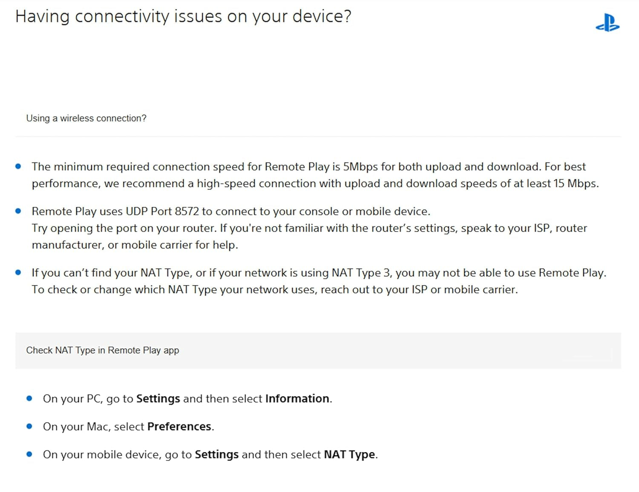Screen dimensions: 639x492
Task: Click the bold 'Information' text
Action: coord(297,399)
